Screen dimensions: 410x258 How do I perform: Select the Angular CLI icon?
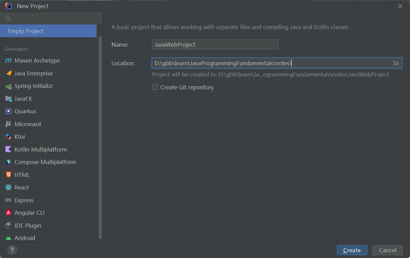point(8,213)
